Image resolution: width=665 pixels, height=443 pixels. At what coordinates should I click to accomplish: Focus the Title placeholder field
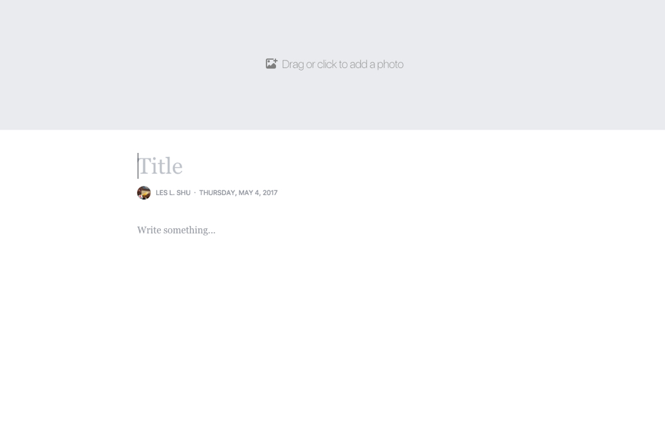click(x=160, y=166)
